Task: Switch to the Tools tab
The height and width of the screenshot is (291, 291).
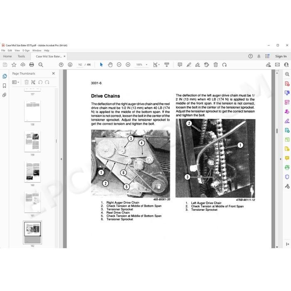Action: [x=21, y=56]
